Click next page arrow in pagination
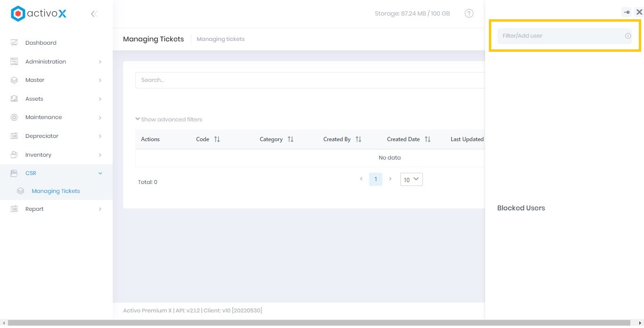 (x=390, y=179)
